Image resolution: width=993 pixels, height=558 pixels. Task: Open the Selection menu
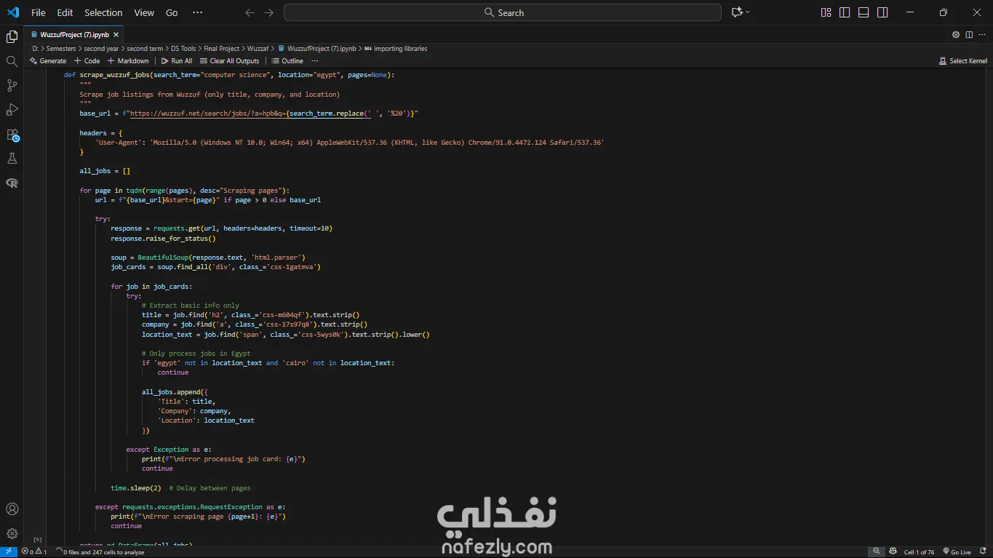click(x=103, y=12)
